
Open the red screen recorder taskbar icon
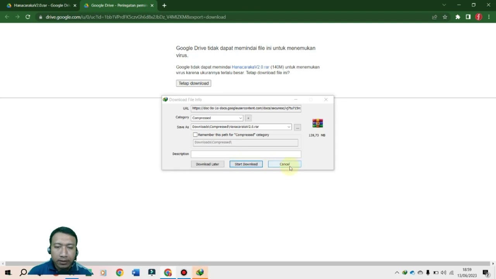(x=184, y=273)
